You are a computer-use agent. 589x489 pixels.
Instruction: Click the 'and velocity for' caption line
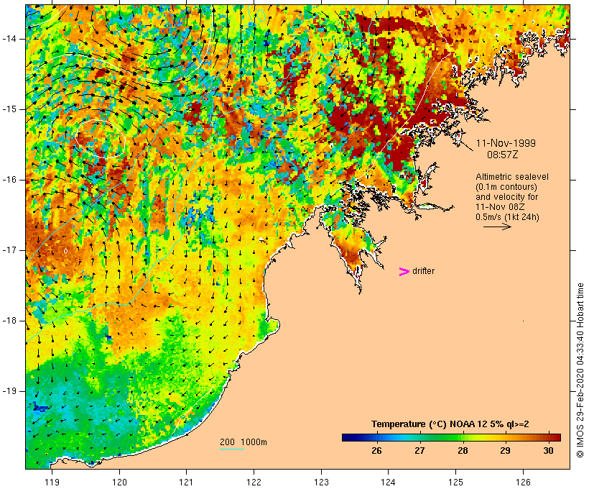click(506, 197)
